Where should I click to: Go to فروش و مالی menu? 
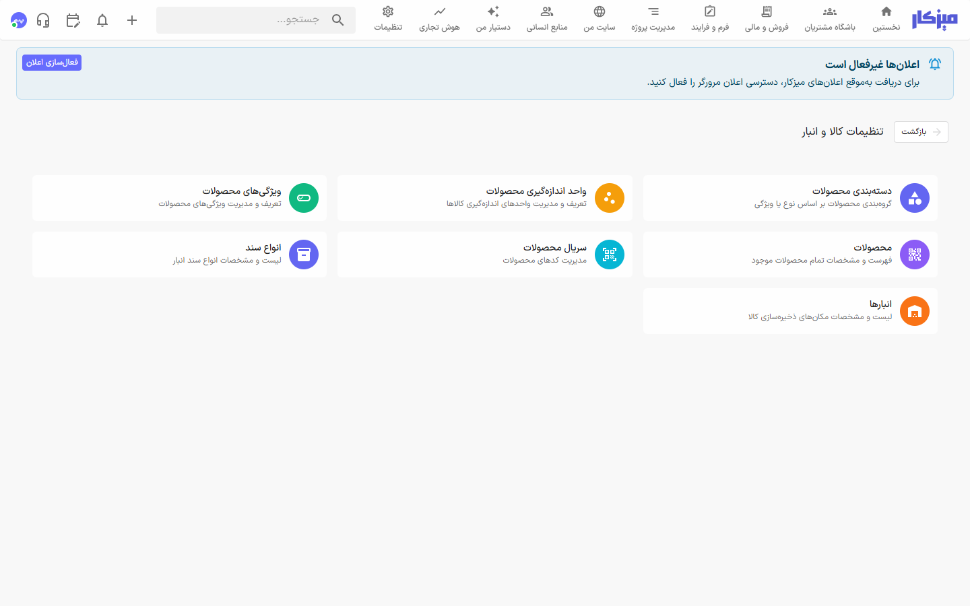click(x=767, y=20)
